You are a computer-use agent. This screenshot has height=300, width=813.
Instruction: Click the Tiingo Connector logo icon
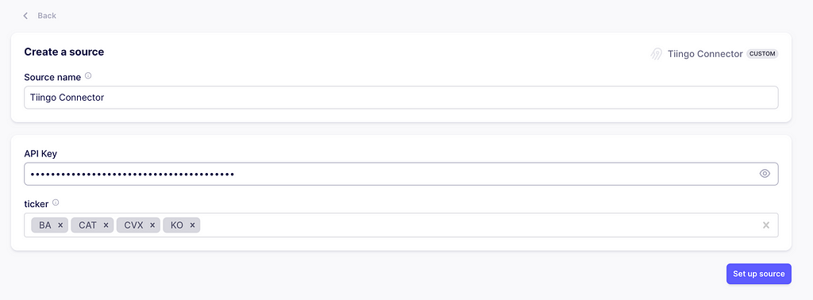(x=657, y=54)
